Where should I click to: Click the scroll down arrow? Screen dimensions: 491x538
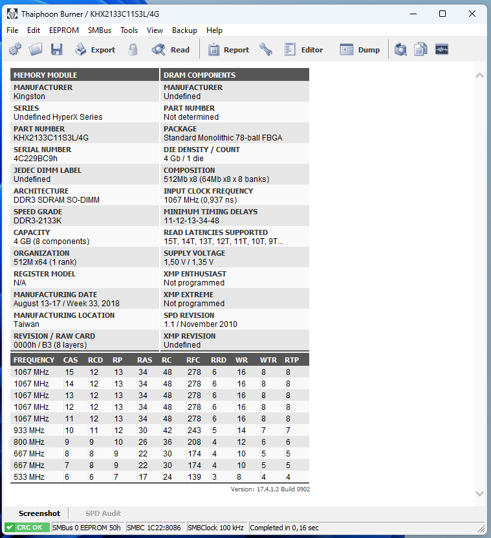pyautogui.click(x=480, y=493)
